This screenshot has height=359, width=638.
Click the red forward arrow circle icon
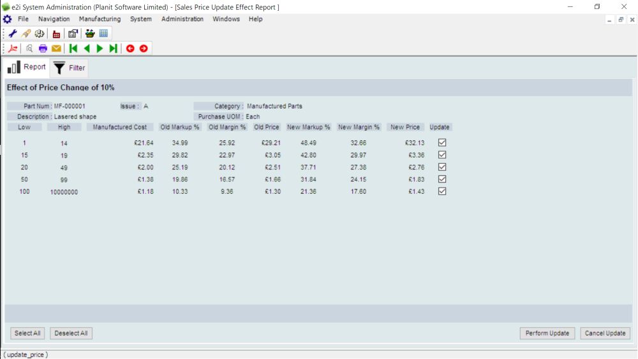coord(144,48)
